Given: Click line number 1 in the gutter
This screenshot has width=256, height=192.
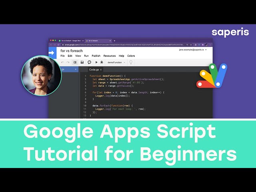Looking at the screenshot, I should (85, 76).
